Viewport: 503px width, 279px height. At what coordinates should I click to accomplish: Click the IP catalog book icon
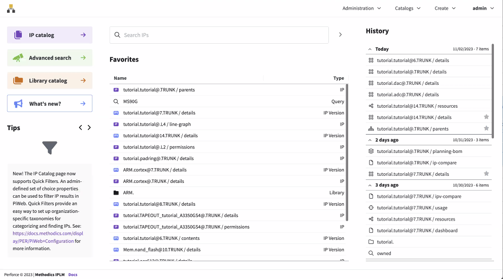[x=18, y=35]
